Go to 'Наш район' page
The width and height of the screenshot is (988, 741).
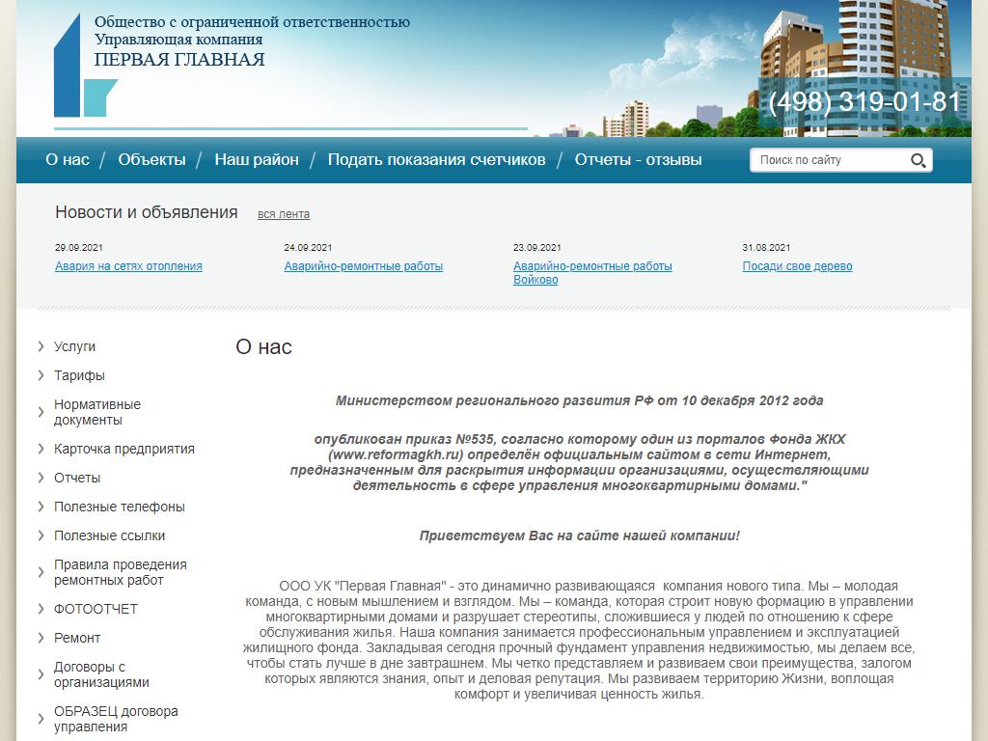[257, 160]
